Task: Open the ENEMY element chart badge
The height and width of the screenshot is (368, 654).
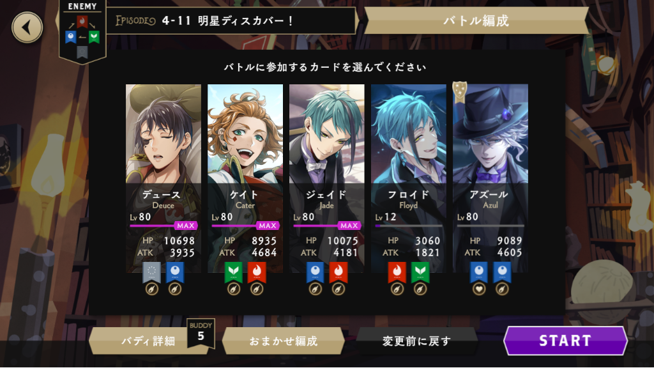Action: (x=82, y=32)
